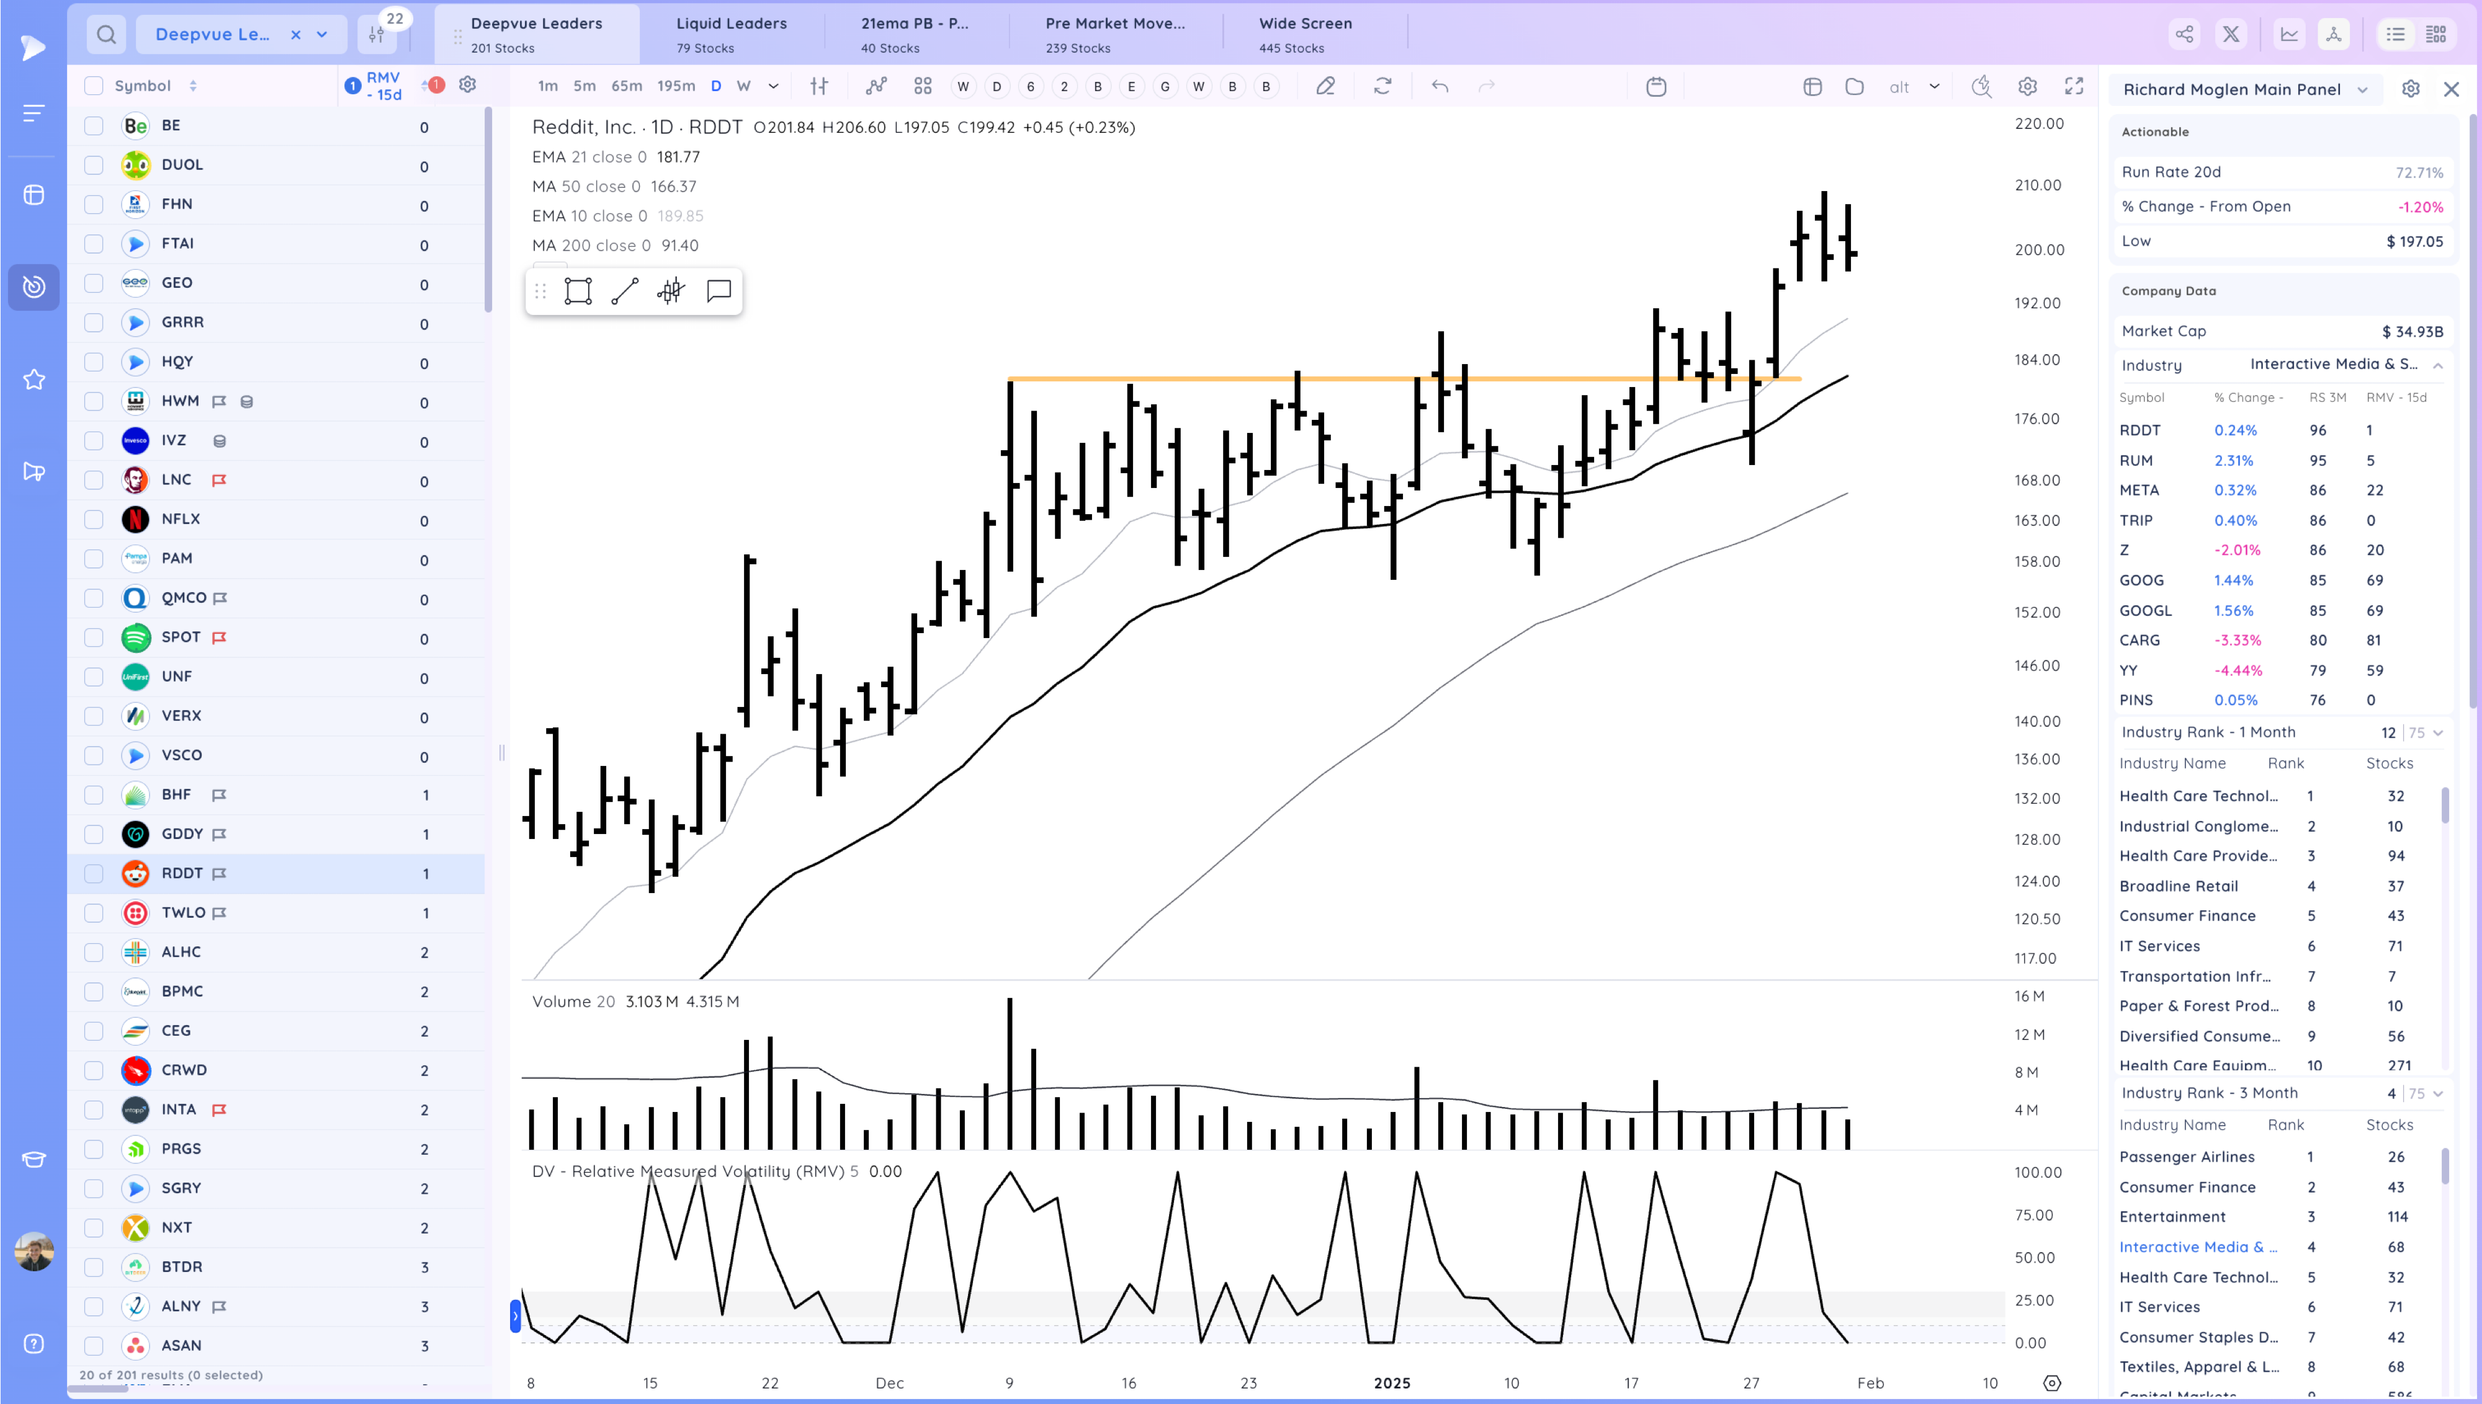Click the pencil edit icon in chart toolbar
Viewport: 2482px width, 1404px height.
tap(1325, 87)
